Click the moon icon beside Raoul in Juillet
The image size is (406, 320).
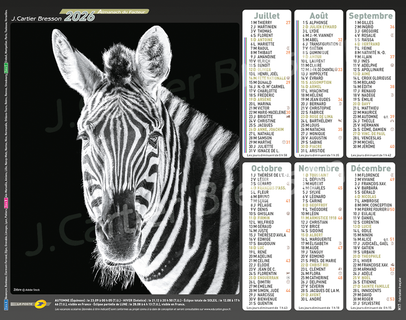point(288,48)
